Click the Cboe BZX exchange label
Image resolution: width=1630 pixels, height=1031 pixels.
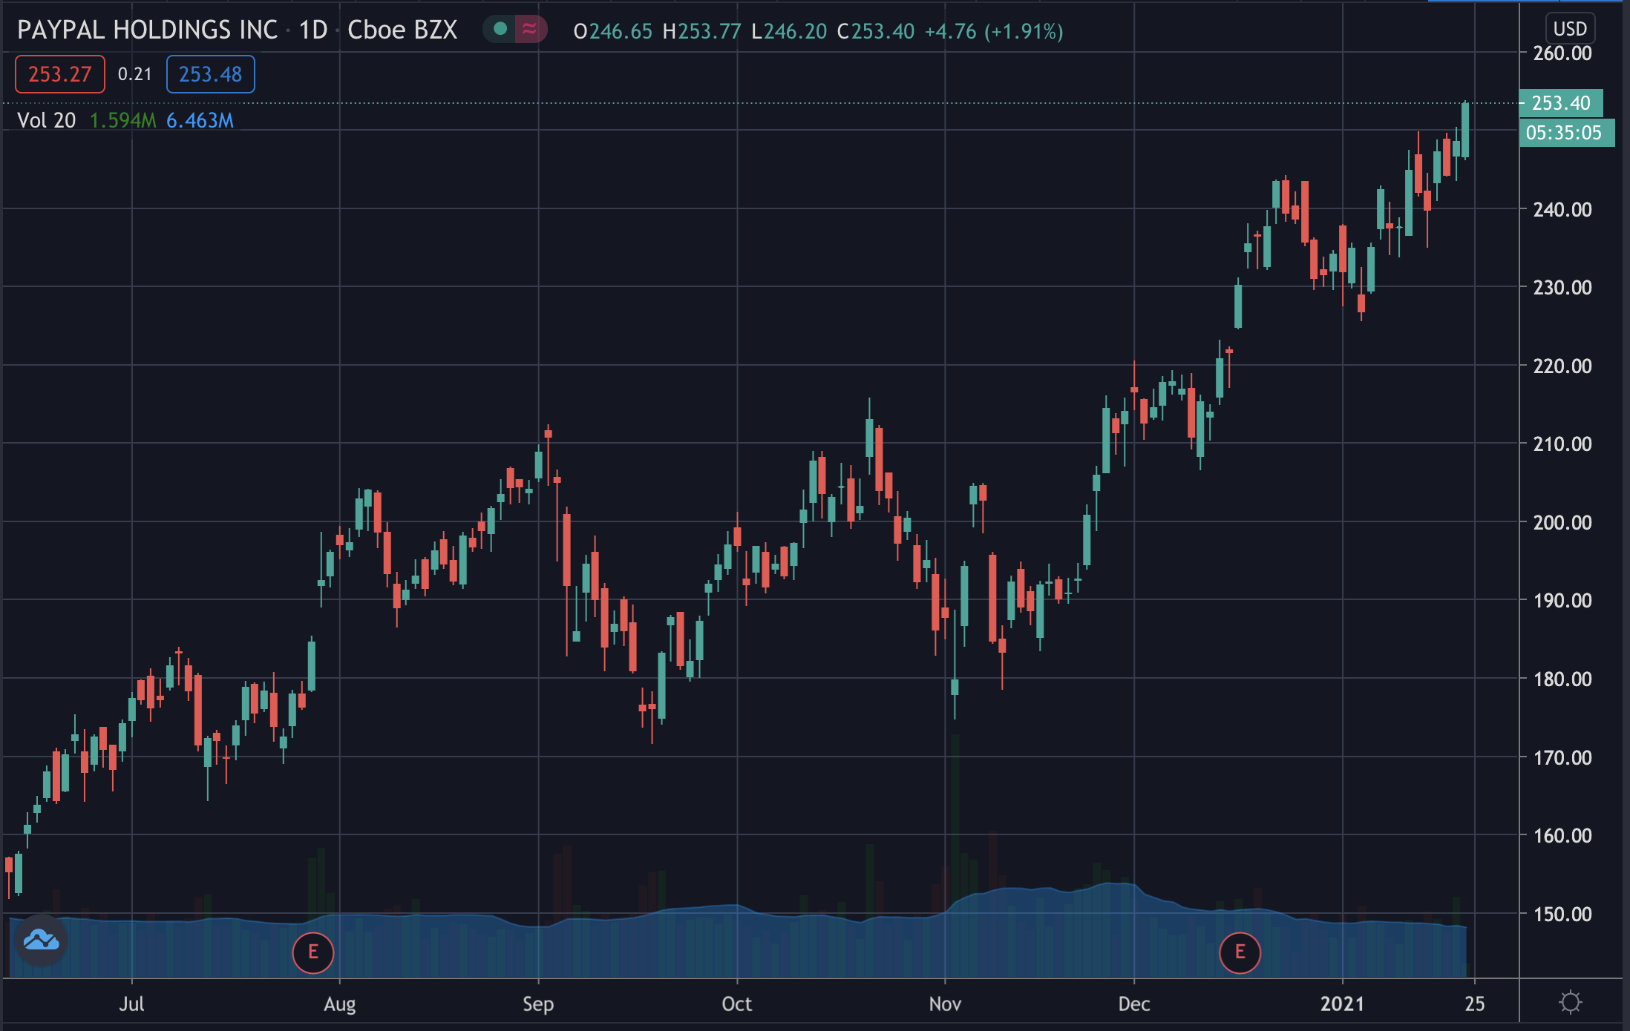pos(402,30)
